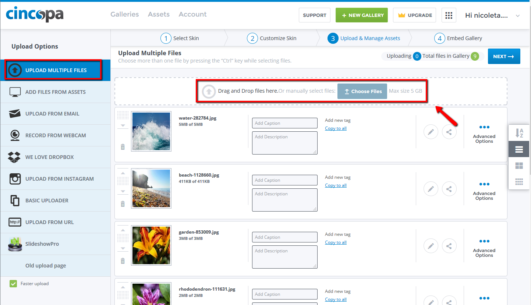This screenshot has width=531, height=305.
Task: Click the New Gallery button
Action: point(362,15)
